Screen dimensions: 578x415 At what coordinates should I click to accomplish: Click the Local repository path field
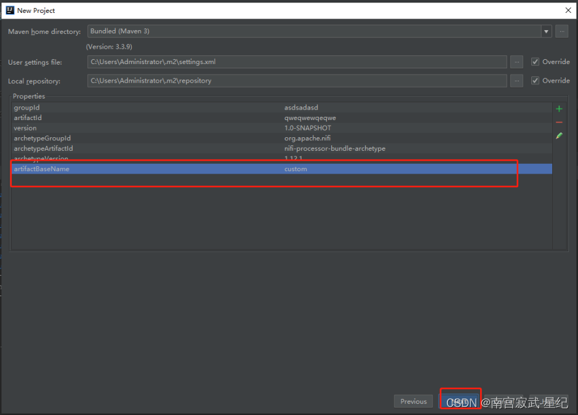click(x=297, y=81)
